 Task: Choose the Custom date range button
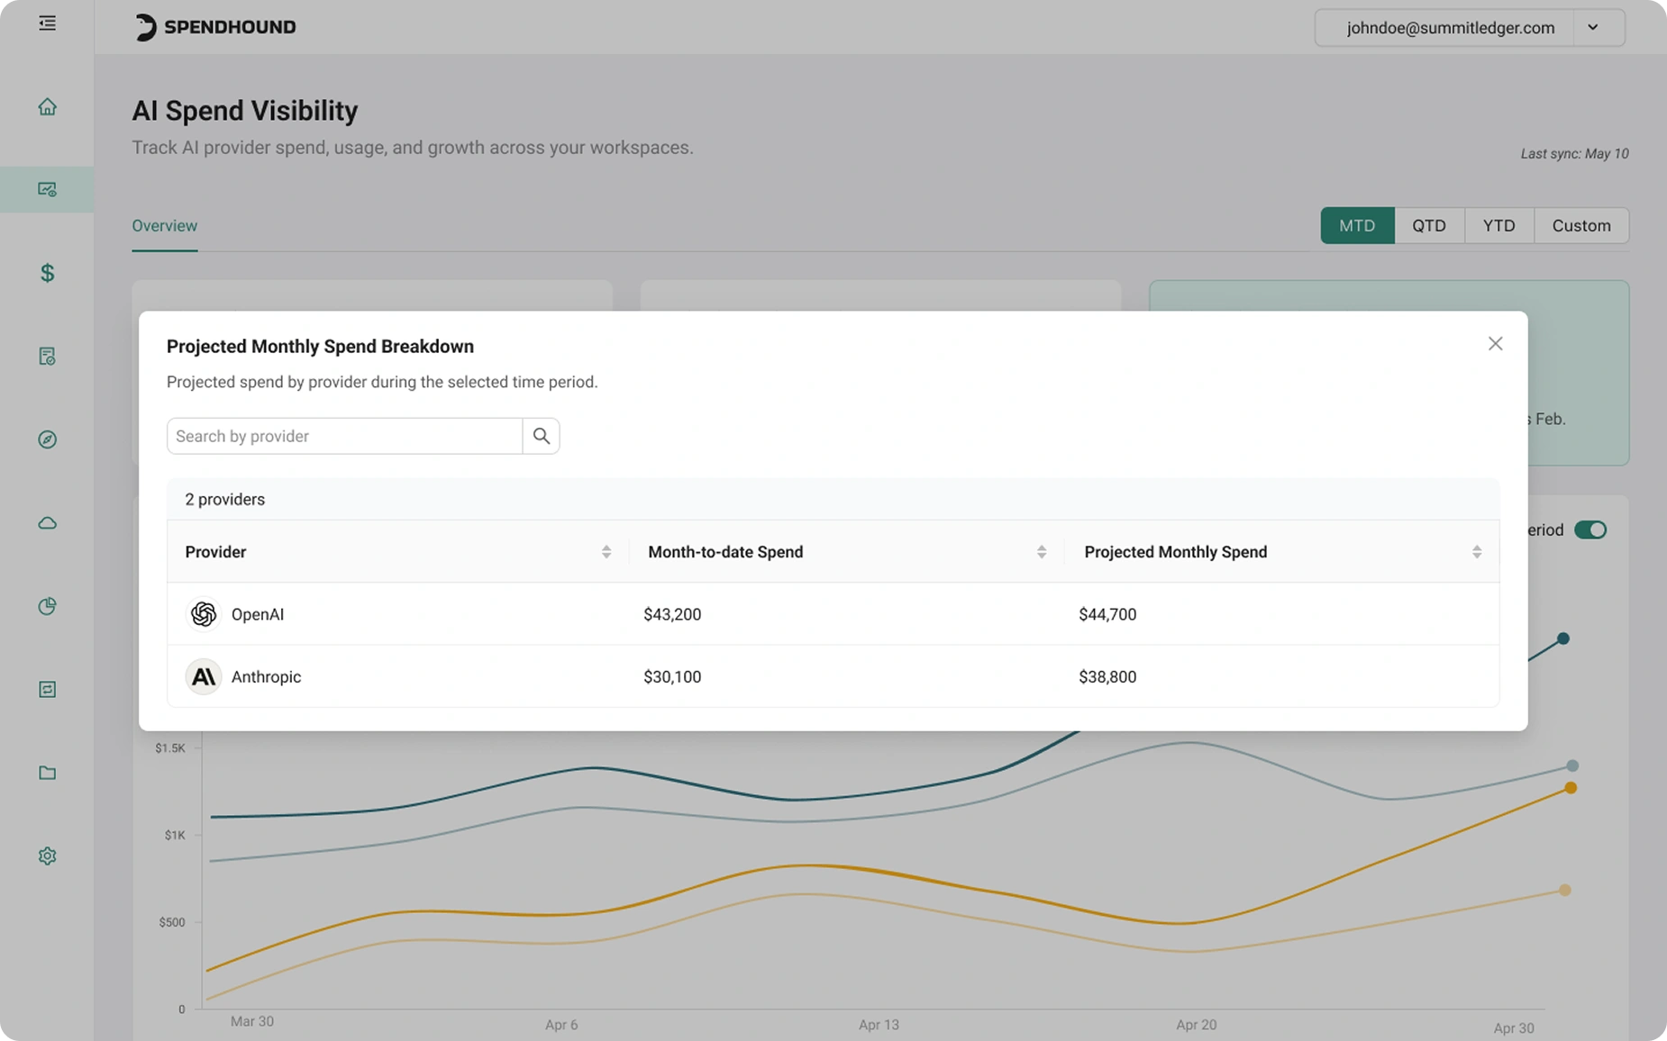(1580, 225)
